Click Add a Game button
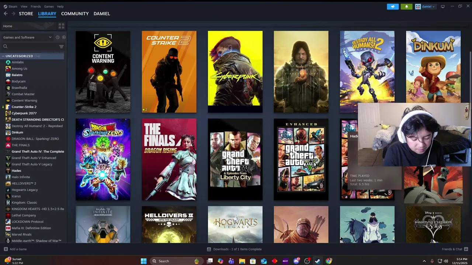 pyautogui.click(x=15, y=249)
